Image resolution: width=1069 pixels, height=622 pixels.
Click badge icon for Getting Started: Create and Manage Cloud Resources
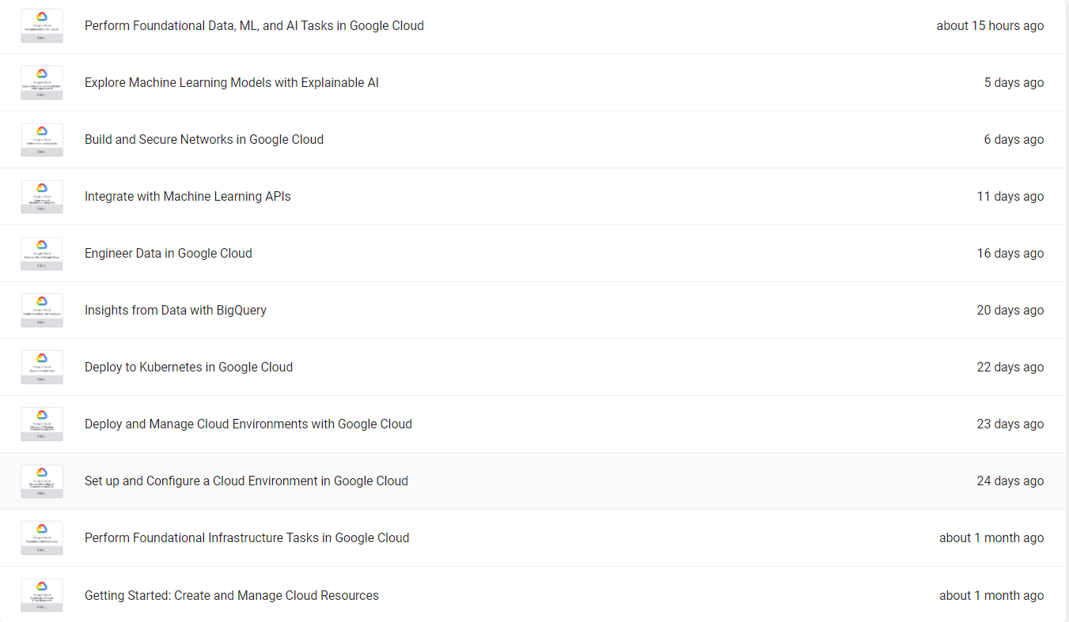(x=42, y=596)
